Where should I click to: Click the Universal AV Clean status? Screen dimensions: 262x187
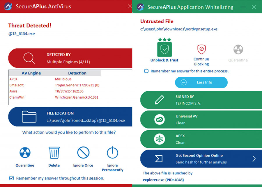coord(180,123)
